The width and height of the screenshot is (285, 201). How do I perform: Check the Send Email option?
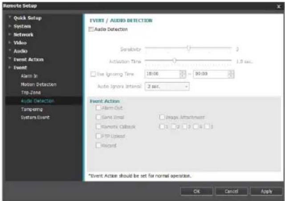tap(98, 117)
